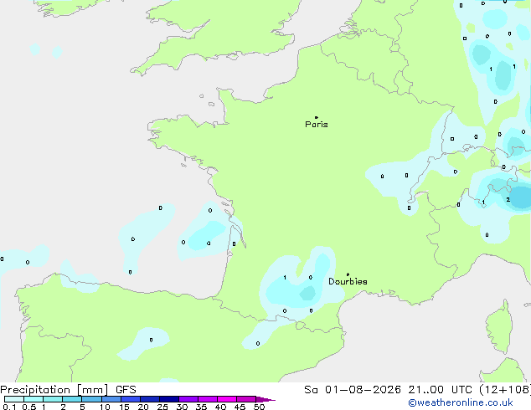The width and height of the screenshot is (531, 410).
Task: Click the '2' precipitation value on the map
Action: (x=508, y=200)
